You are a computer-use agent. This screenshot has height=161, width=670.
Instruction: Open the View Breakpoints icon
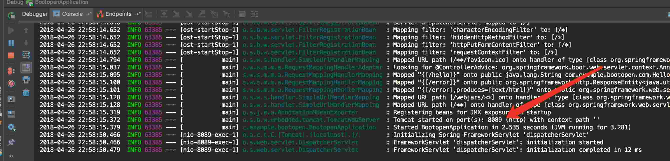coord(11,71)
